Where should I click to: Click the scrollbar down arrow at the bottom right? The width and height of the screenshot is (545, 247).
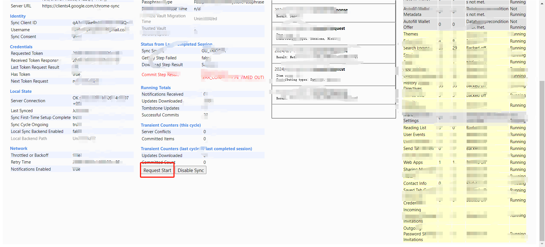point(542,244)
